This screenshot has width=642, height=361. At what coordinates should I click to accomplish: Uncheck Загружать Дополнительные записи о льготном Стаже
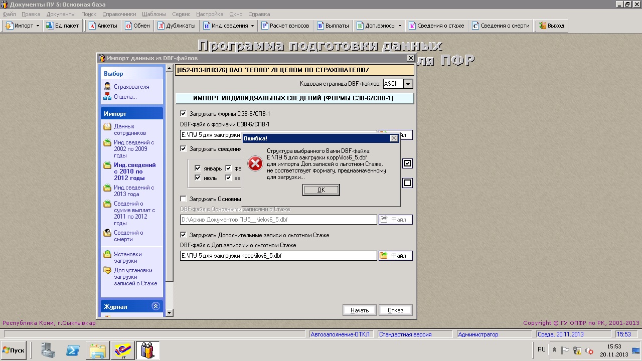(x=183, y=235)
